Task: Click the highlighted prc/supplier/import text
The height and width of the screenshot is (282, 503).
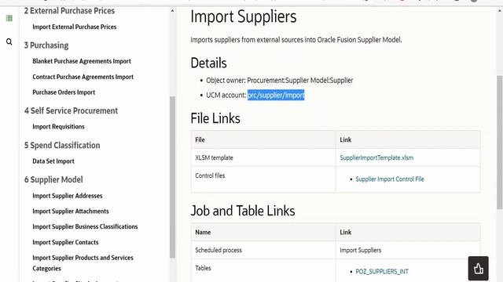Action: click(x=276, y=95)
